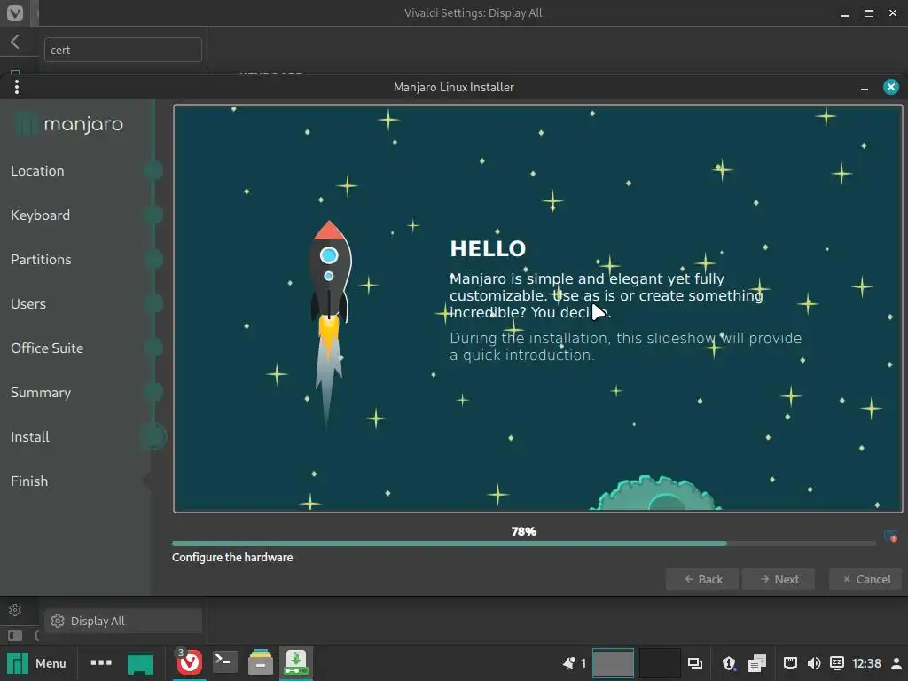
Task: Switch to second workspace thumbnail
Action: [659, 663]
